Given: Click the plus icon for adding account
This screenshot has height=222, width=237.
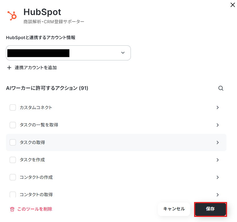Looking at the screenshot, I should (9, 68).
